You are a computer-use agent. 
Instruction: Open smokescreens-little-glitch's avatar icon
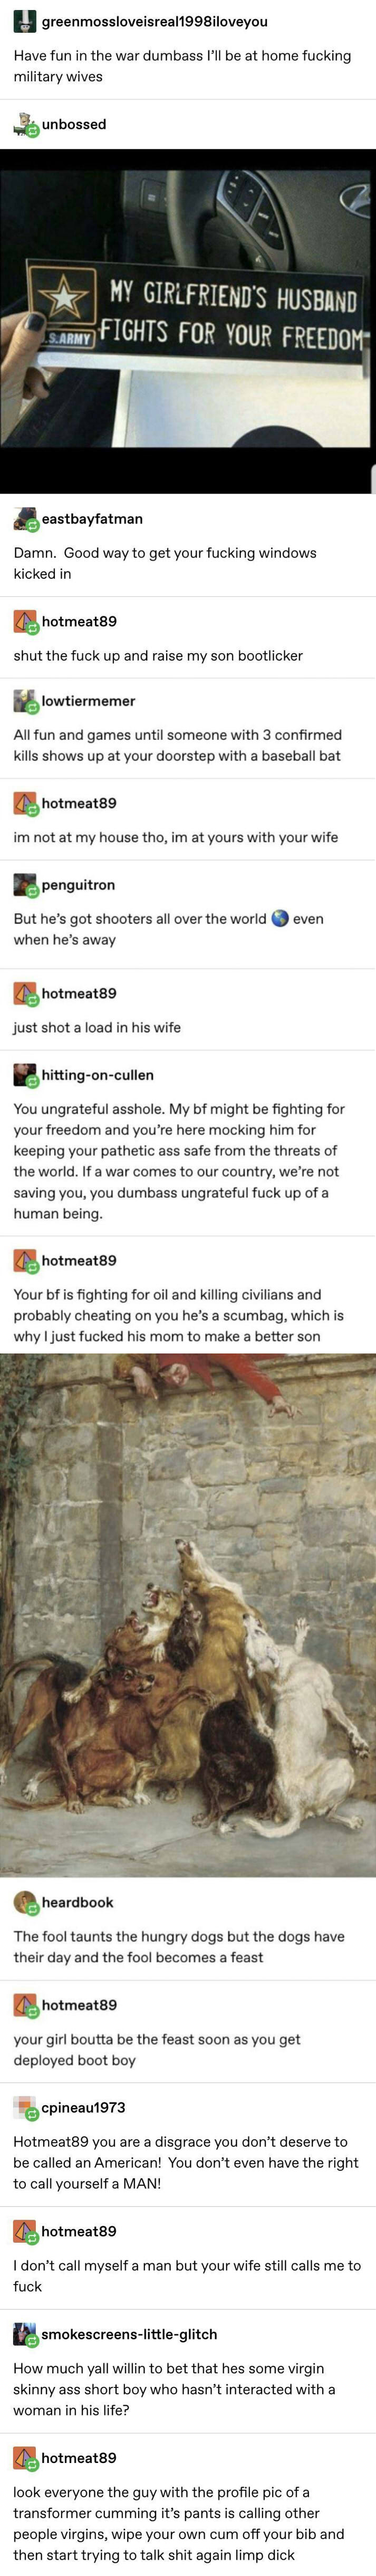[x=25, y=2334]
